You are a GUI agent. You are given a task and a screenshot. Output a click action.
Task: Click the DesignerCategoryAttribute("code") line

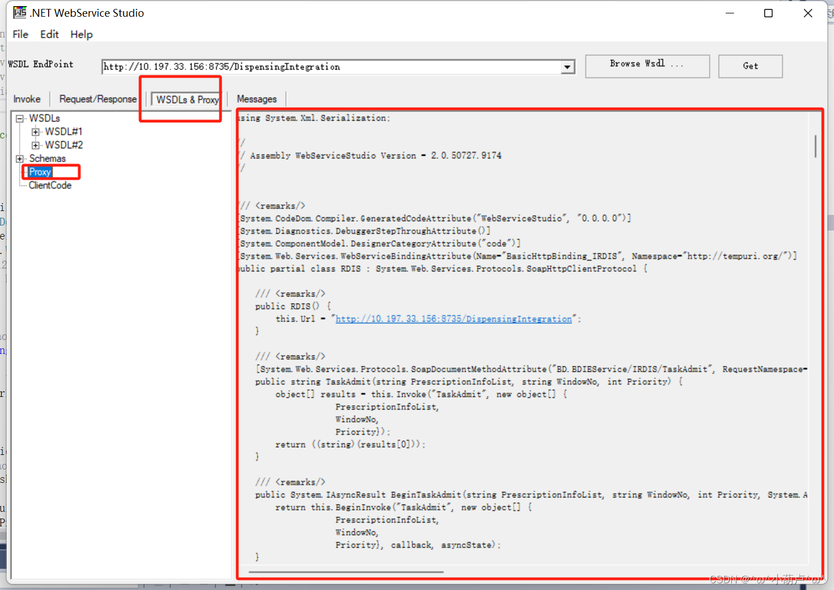point(380,243)
